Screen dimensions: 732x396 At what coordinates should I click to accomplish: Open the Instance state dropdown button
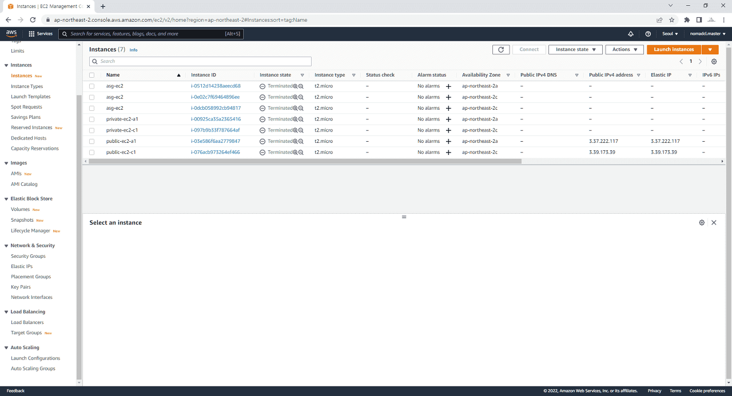pos(575,50)
